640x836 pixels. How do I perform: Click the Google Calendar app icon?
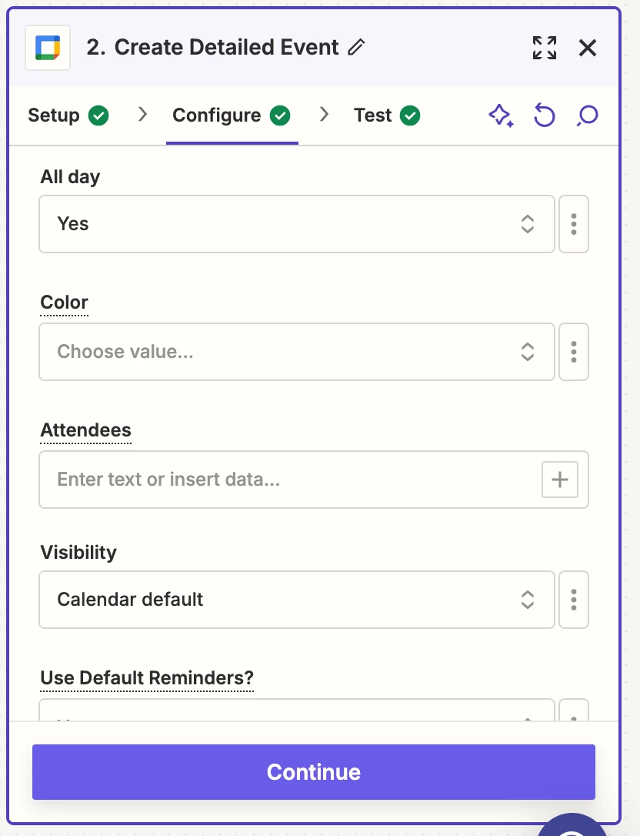(x=48, y=48)
